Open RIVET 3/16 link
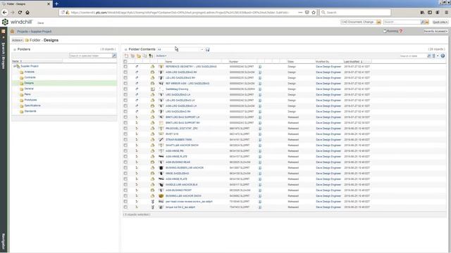The image size is (451, 253). (172, 134)
